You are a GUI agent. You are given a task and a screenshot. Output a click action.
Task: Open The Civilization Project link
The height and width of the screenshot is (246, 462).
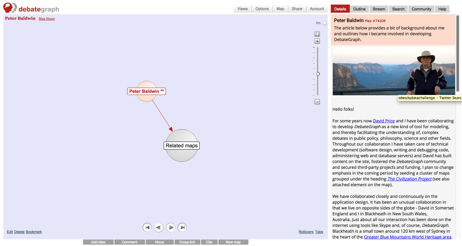409,179
